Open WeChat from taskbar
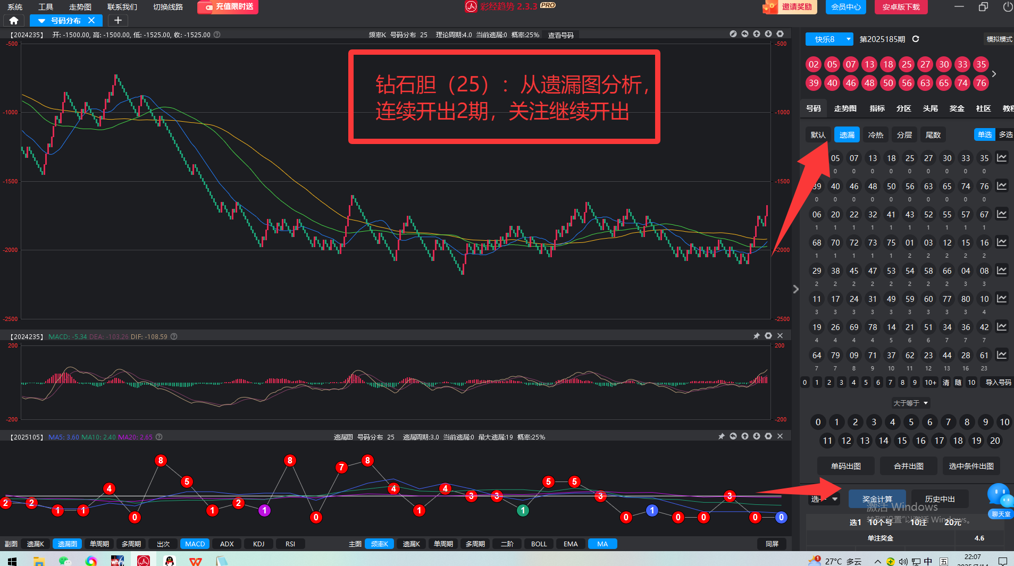Image resolution: width=1014 pixels, height=566 pixels. 65,561
